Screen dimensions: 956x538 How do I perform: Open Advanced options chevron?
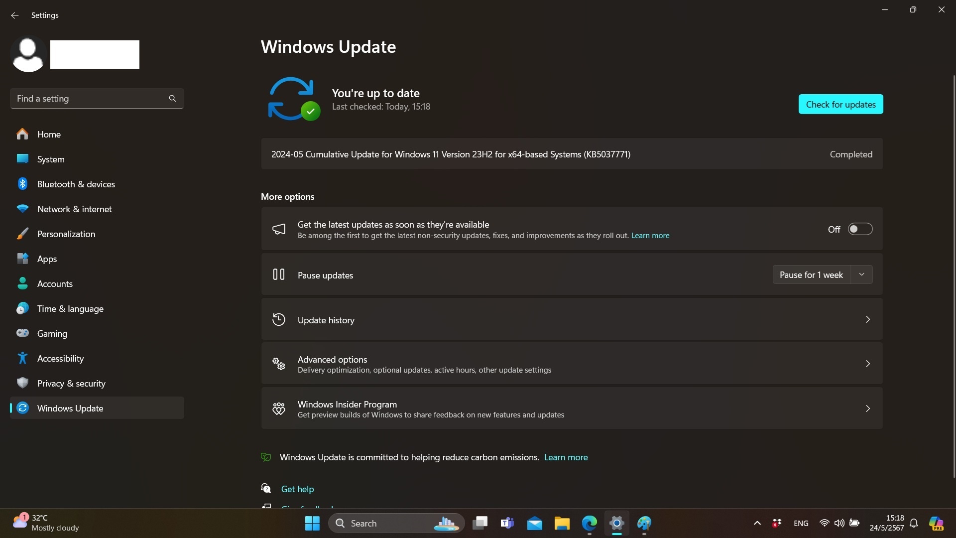868,364
